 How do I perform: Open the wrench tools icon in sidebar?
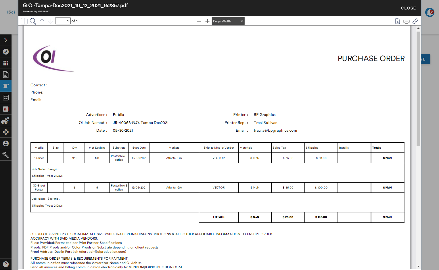coord(6,155)
